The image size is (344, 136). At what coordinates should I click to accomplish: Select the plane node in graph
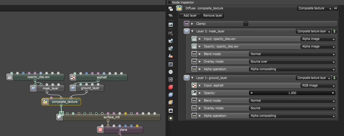coord(120,130)
